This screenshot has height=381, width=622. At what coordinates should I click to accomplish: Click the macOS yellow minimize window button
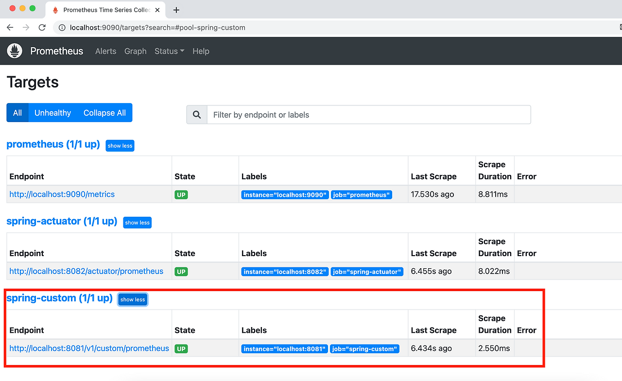pyautogui.click(x=22, y=8)
